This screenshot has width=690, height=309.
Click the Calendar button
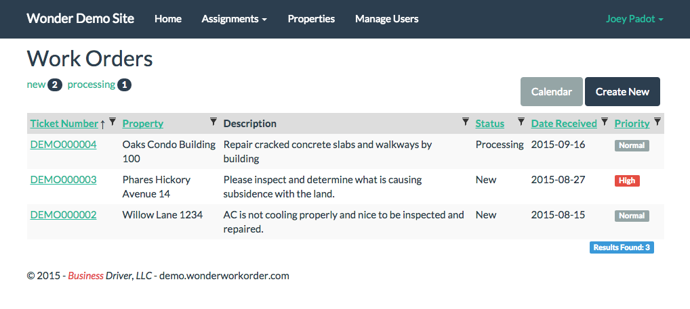coord(551,92)
